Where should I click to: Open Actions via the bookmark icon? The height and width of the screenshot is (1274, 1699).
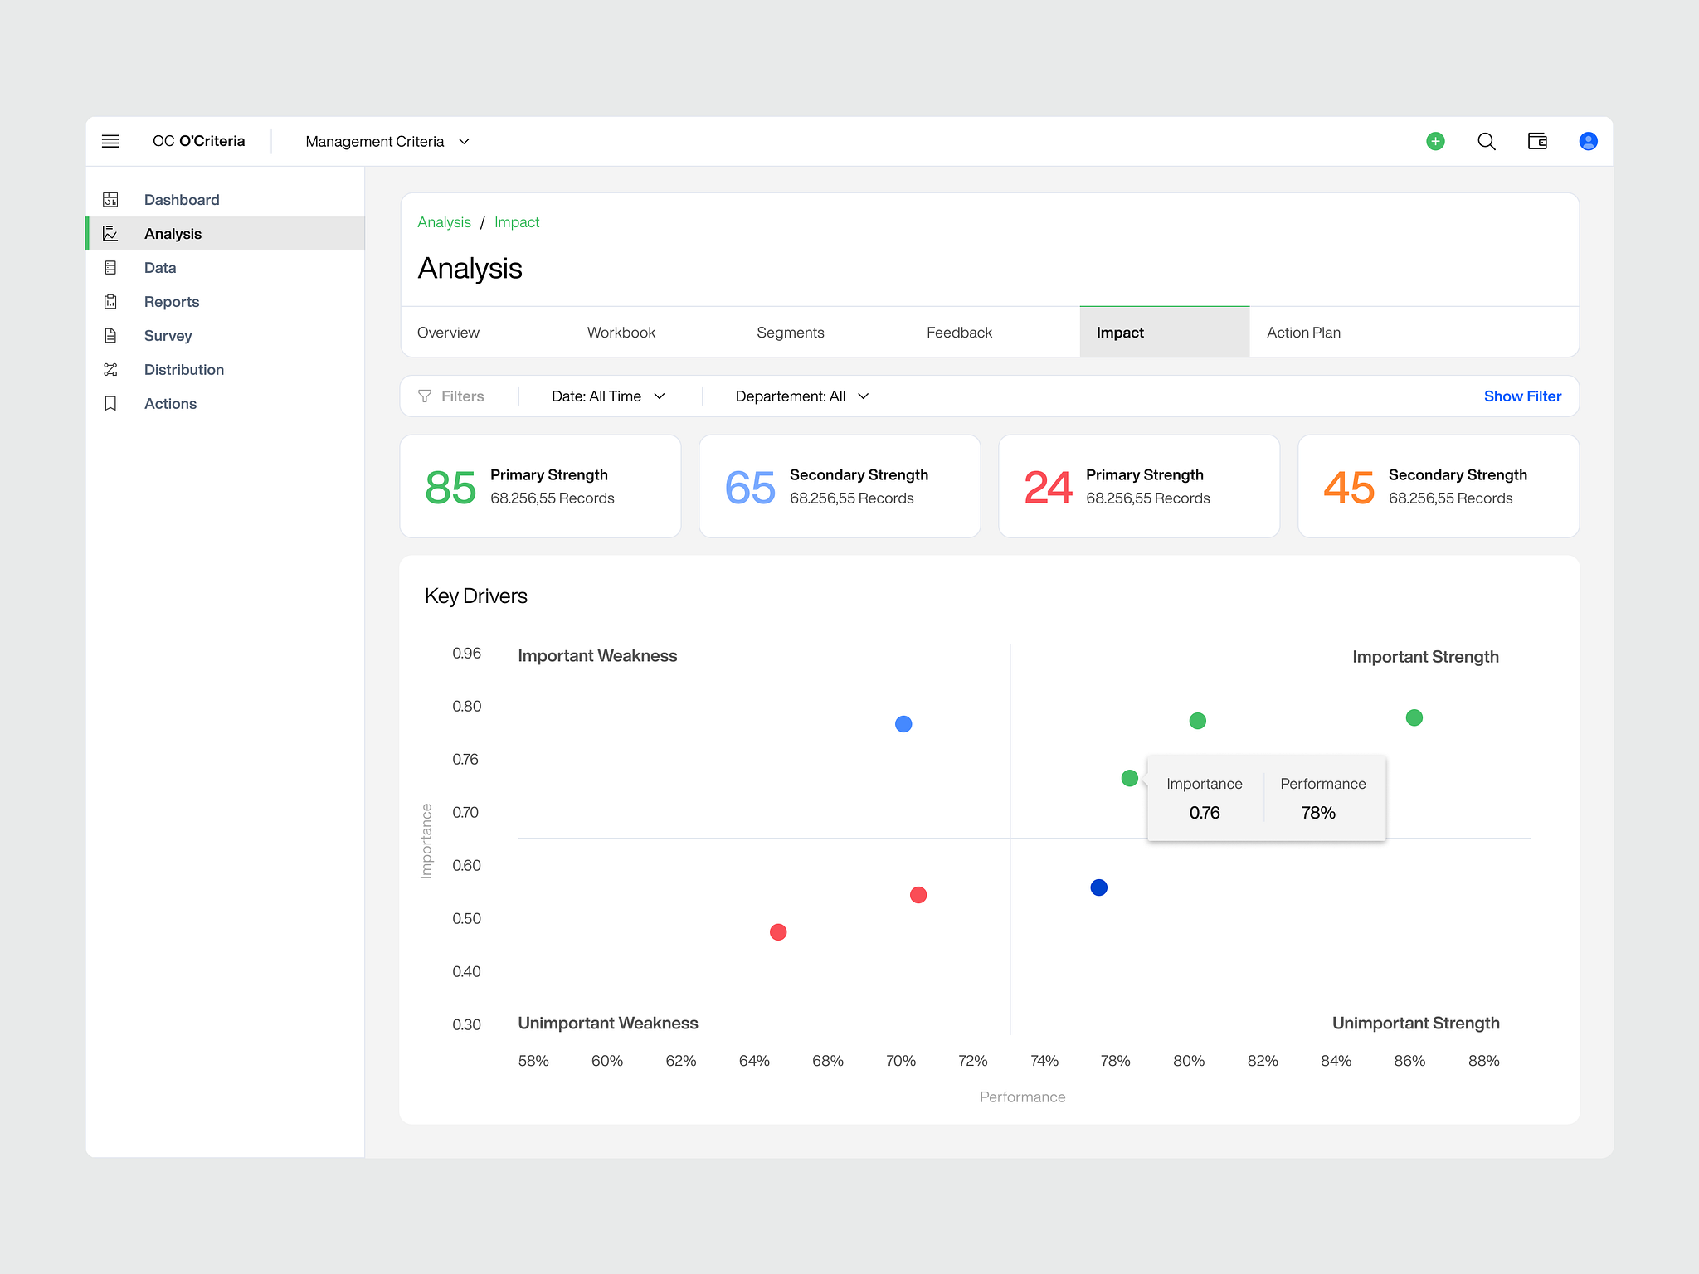[110, 403]
